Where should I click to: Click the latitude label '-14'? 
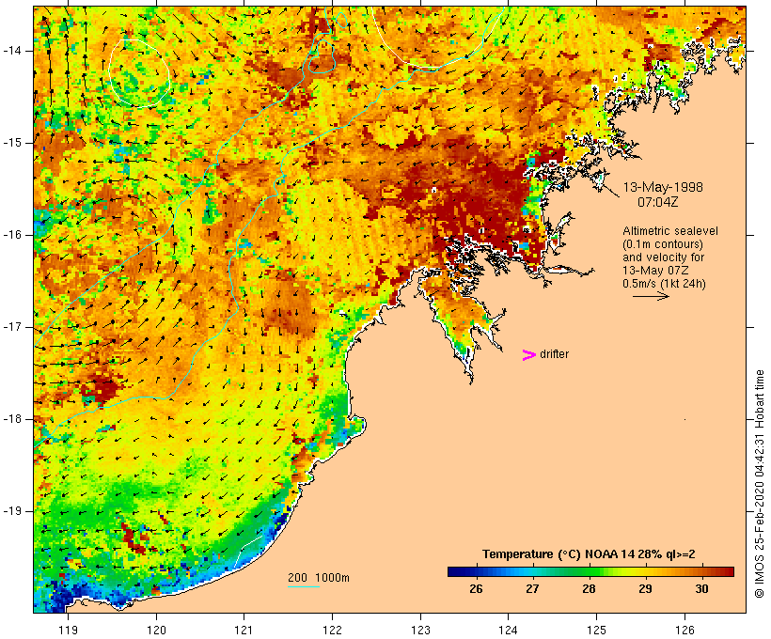[12, 51]
